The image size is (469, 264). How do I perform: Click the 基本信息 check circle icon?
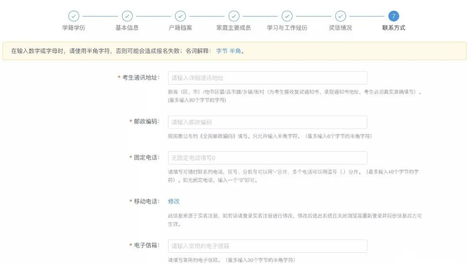click(127, 16)
